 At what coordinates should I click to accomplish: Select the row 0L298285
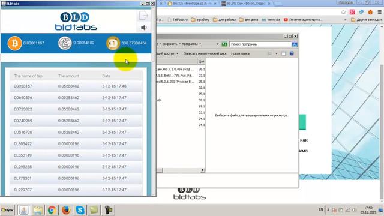(76, 167)
